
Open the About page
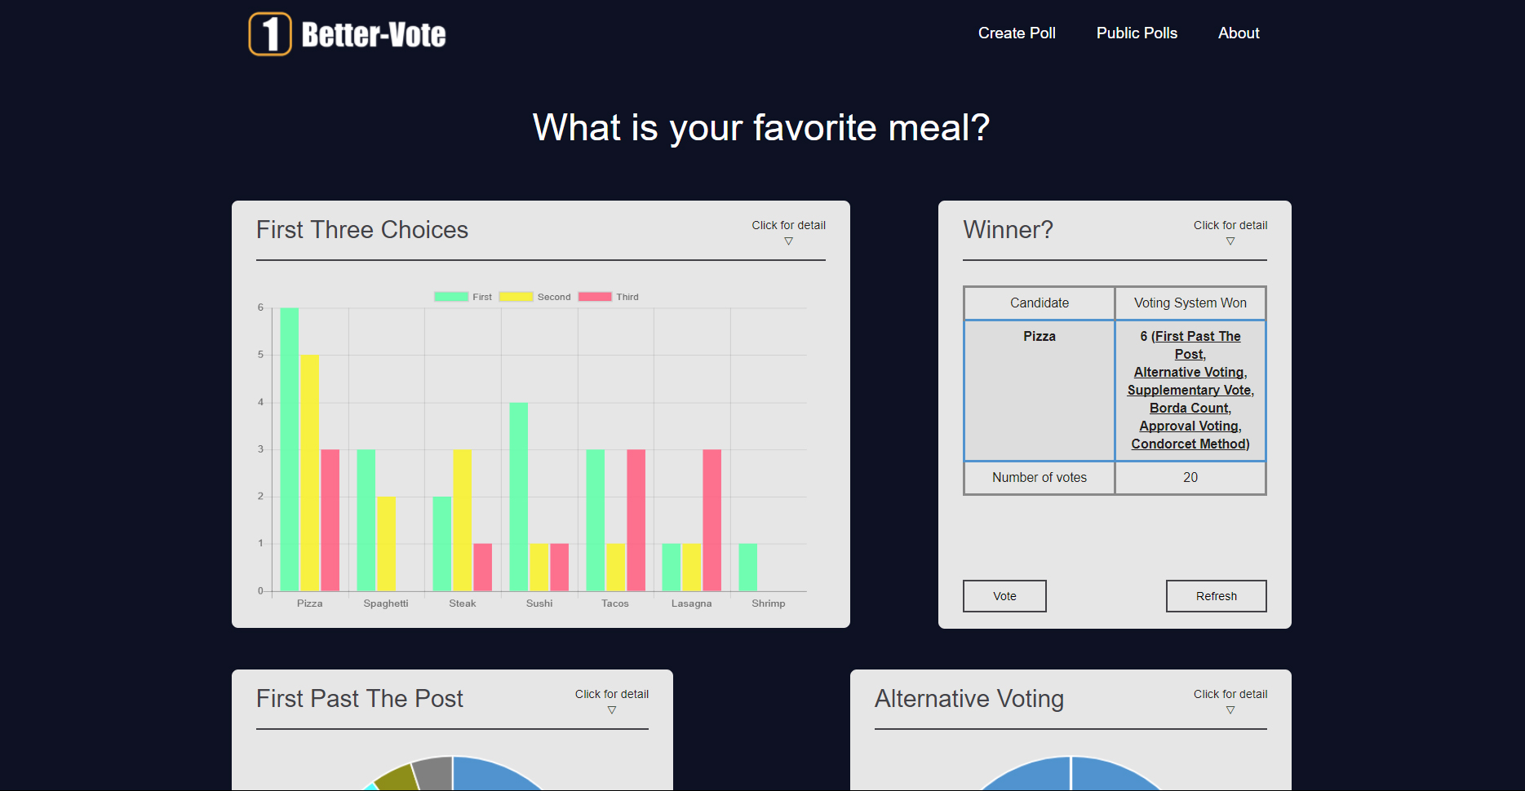tap(1239, 33)
